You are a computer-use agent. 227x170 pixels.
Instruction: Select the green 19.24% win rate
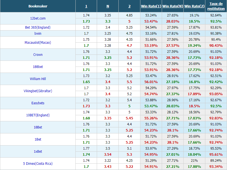[194, 45]
